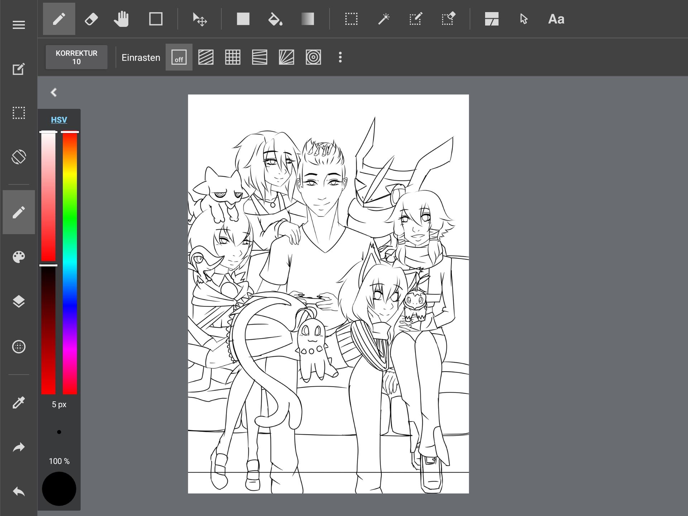Select the Rectangle shape tool
Screen dimensions: 688x516
pos(156,19)
